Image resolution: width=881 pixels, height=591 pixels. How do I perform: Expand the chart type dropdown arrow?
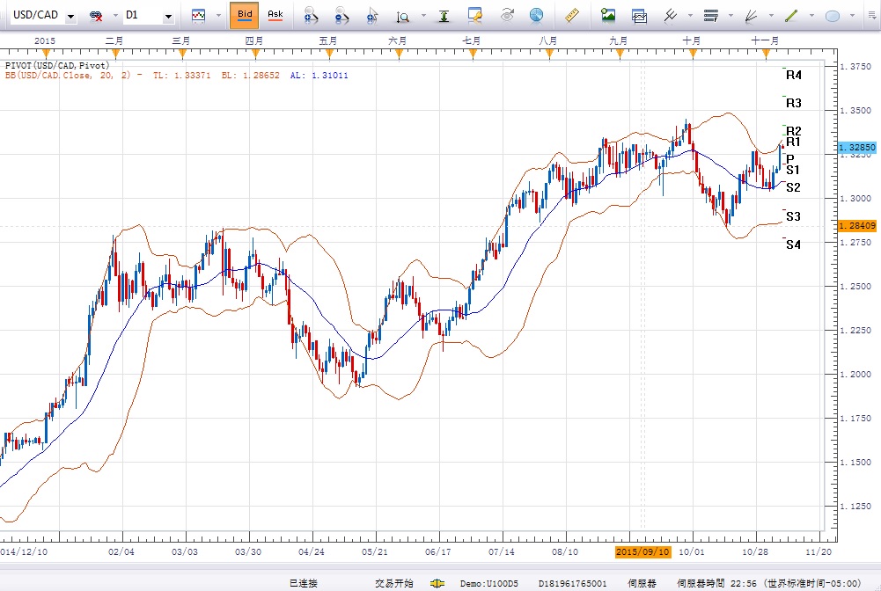pyautogui.click(x=218, y=16)
